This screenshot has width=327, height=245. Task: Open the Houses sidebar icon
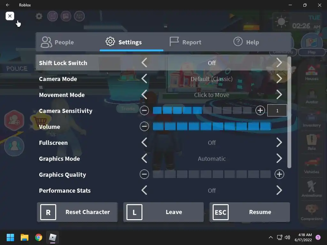click(x=312, y=73)
